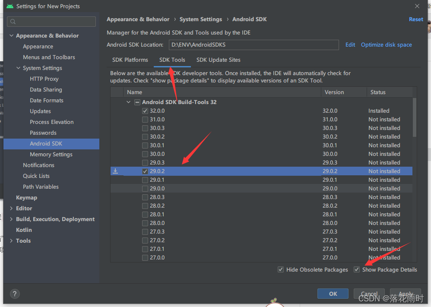Select the SDK Tools tab
The height and width of the screenshot is (307, 431).
coord(172,60)
